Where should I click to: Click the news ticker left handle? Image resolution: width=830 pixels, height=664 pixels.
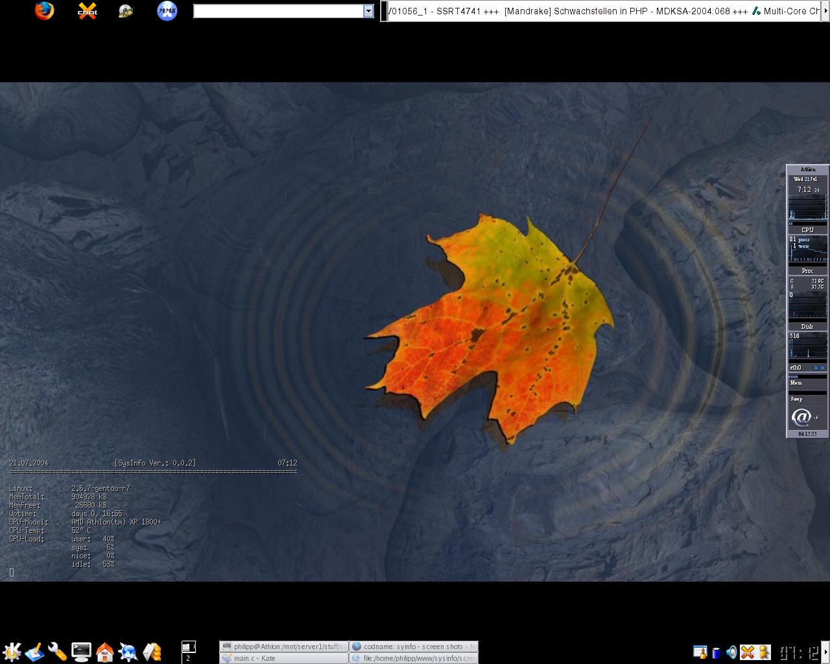point(384,11)
